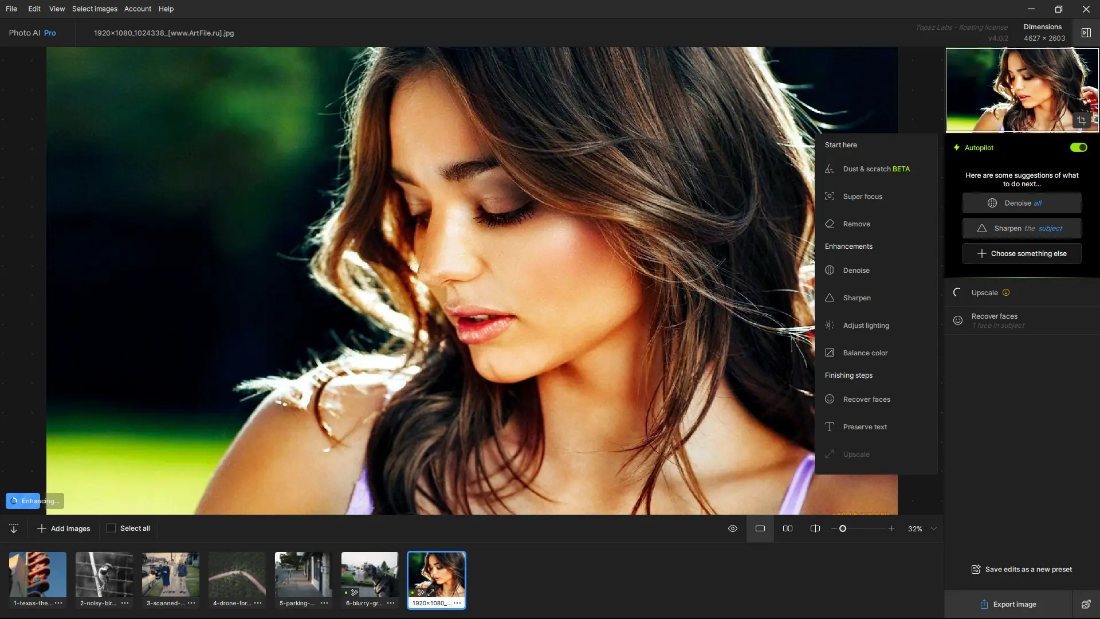Turn off the Autopilot switch
Image resolution: width=1100 pixels, height=619 pixels.
[x=1078, y=147]
